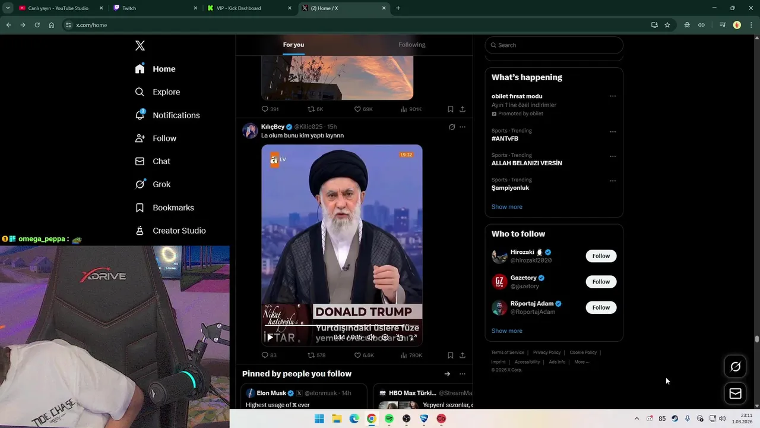Follow Hirozaki
760x428 pixels.
coord(601,256)
